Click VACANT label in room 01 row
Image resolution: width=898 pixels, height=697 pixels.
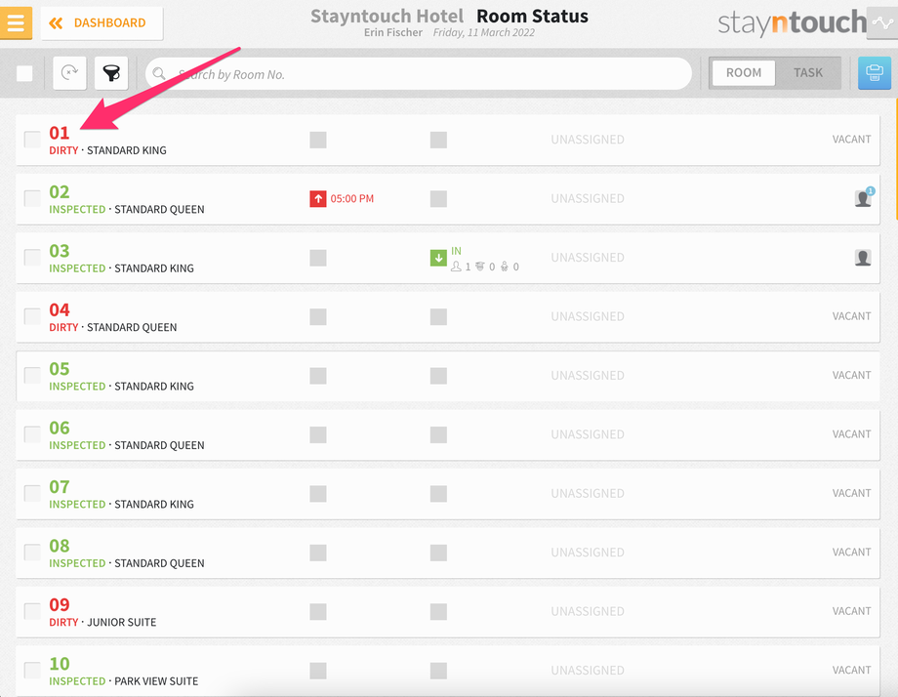(x=851, y=140)
